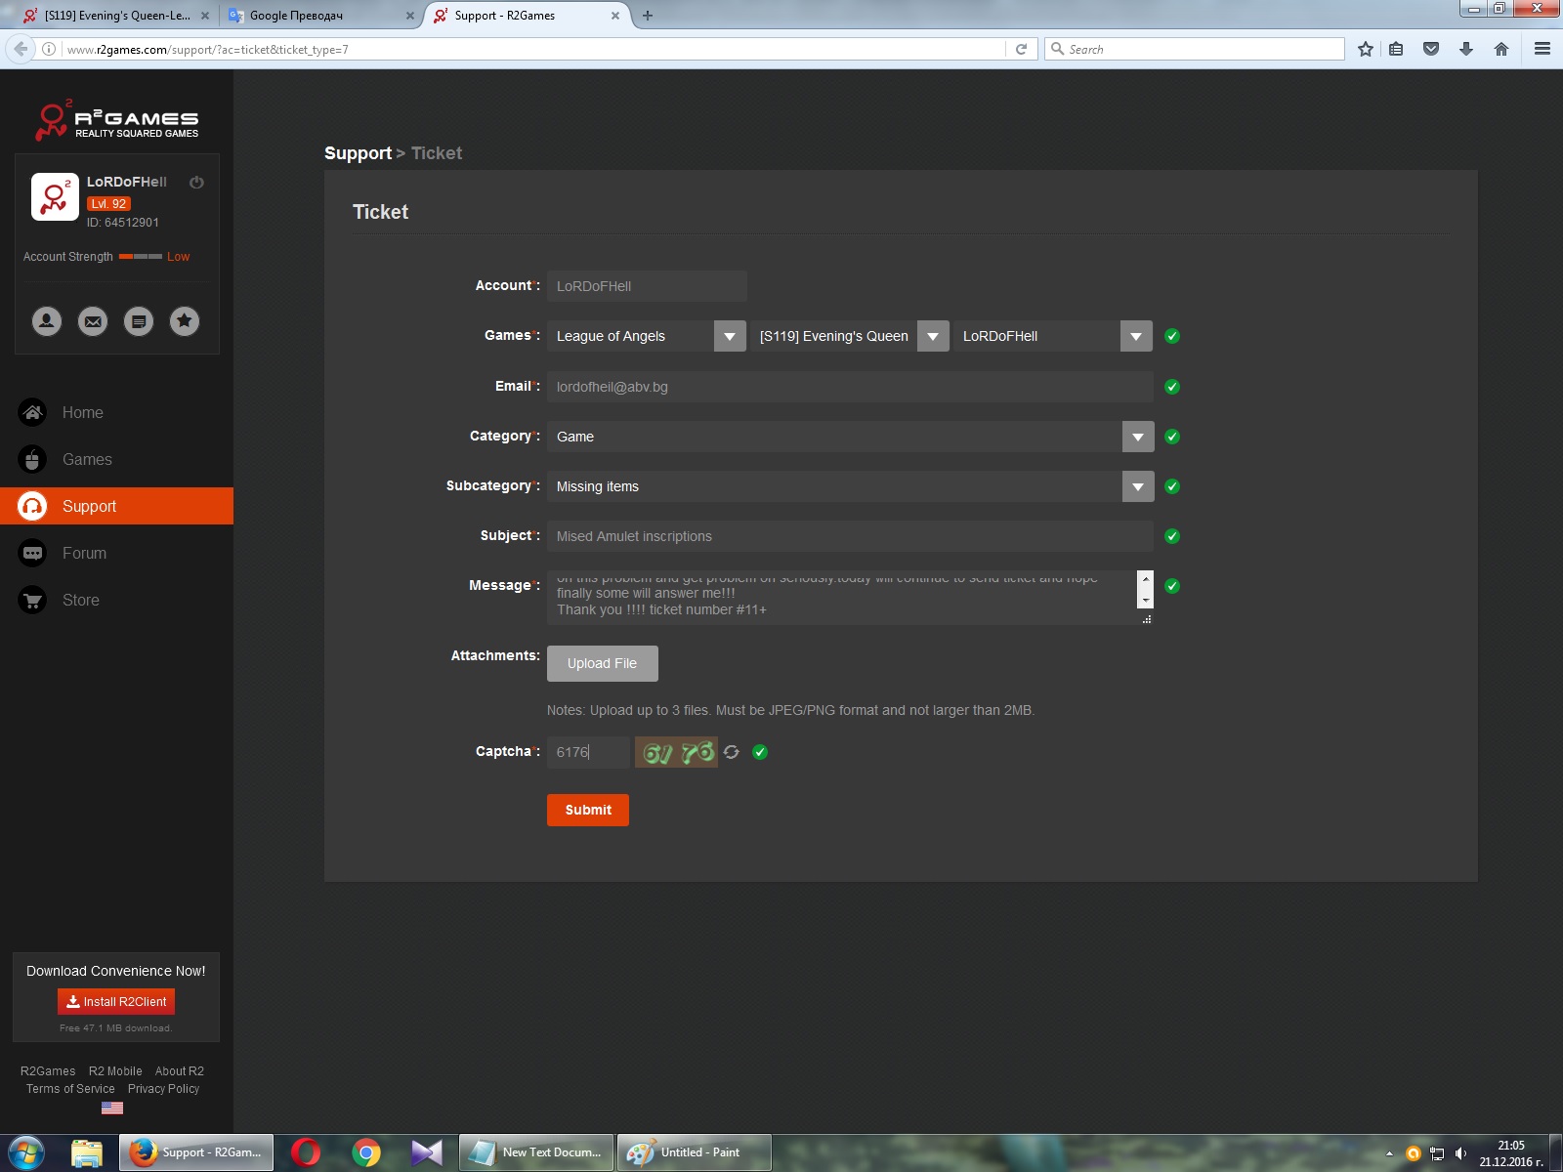Click the Firefox bookmark star icon
This screenshot has width=1563, height=1172.
point(1365,49)
